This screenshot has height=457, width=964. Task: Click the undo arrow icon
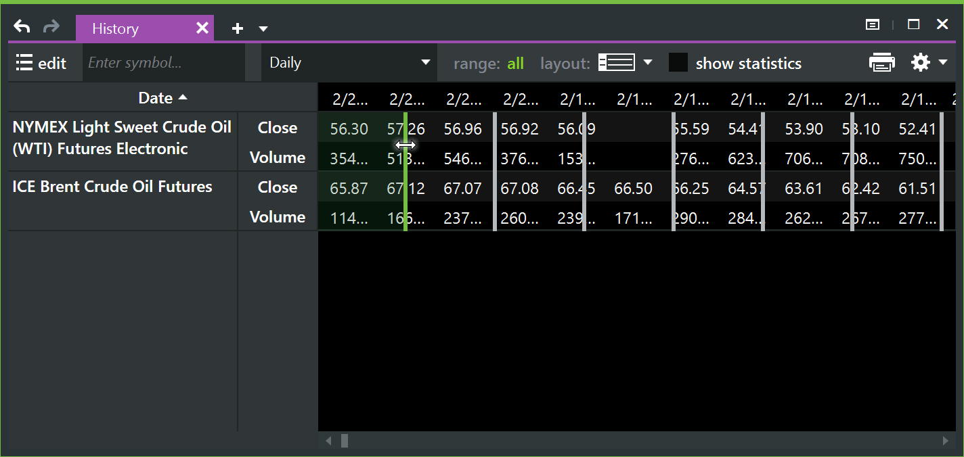pos(22,27)
